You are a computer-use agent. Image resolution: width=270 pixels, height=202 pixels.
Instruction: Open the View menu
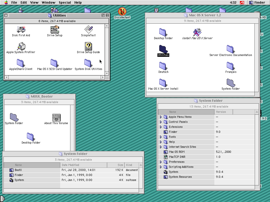pyautogui.click(x=34, y=3)
